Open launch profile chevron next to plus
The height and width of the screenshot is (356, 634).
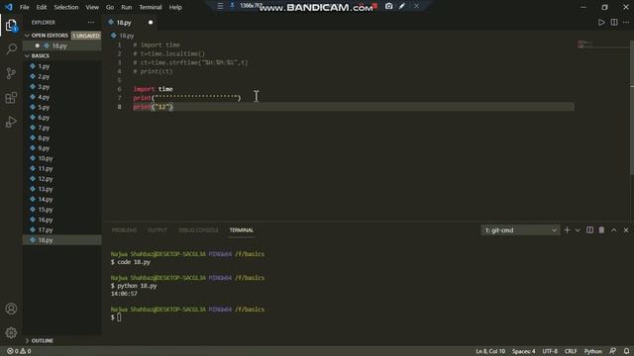[x=578, y=230]
